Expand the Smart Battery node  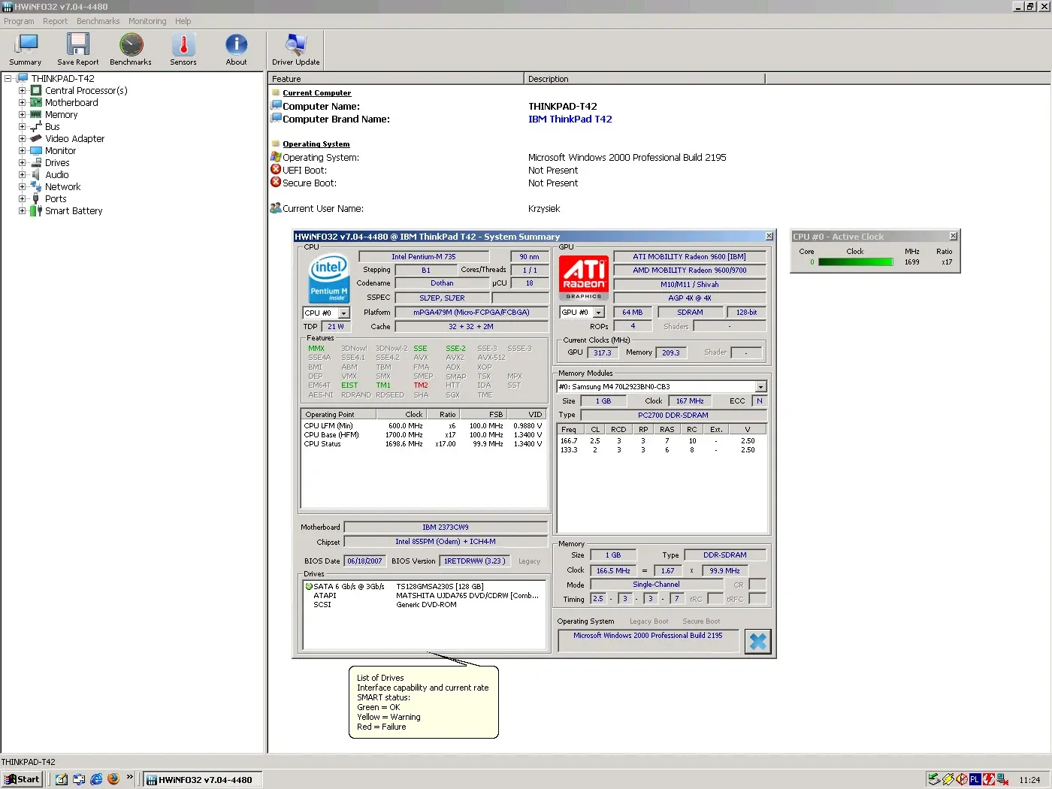pyautogui.click(x=22, y=210)
